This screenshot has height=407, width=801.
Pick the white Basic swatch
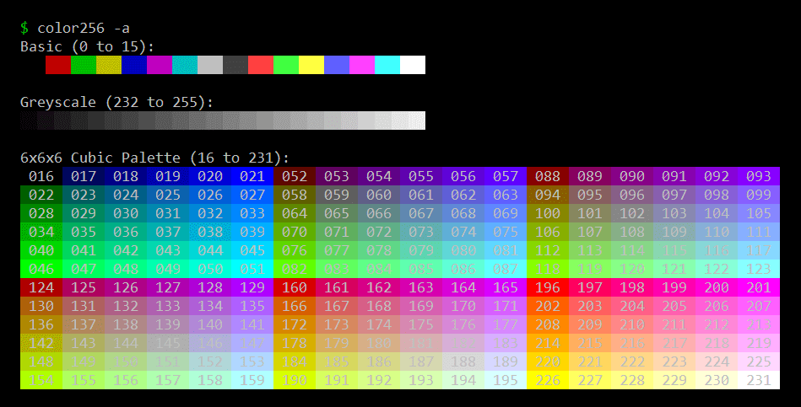click(413, 65)
